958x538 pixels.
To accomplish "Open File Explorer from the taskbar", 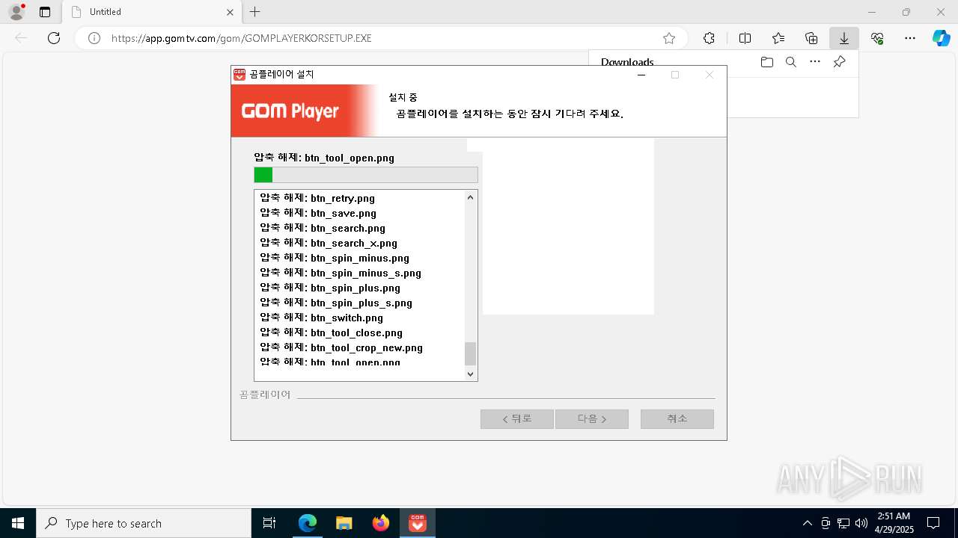I will 344,523.
